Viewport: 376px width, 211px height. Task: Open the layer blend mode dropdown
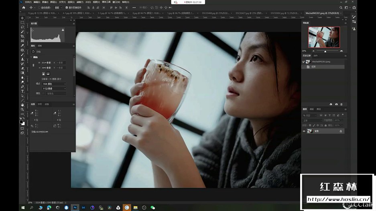click(x=312, y=120)
